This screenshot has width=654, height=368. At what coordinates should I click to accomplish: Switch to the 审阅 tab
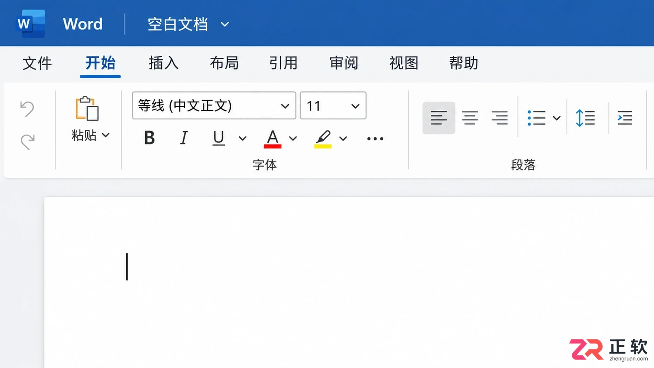344,63
